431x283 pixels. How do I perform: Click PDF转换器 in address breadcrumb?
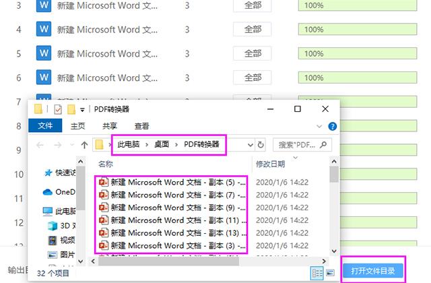click(201, 144)
